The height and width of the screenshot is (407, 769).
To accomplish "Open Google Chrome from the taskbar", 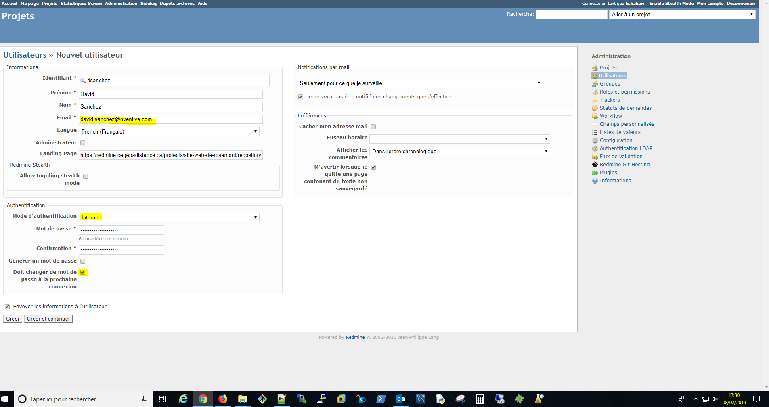I will (203, 399).
